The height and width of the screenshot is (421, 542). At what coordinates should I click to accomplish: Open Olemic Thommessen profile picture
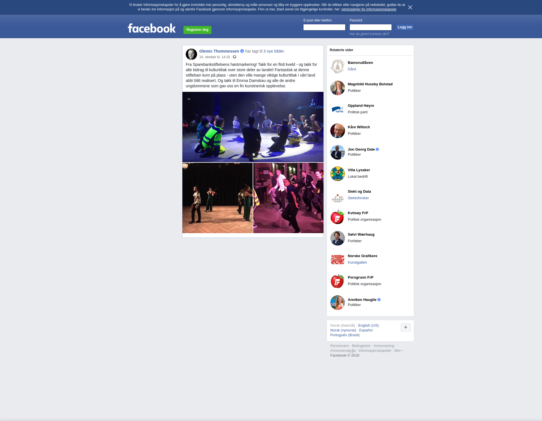[x=191, y=54]
